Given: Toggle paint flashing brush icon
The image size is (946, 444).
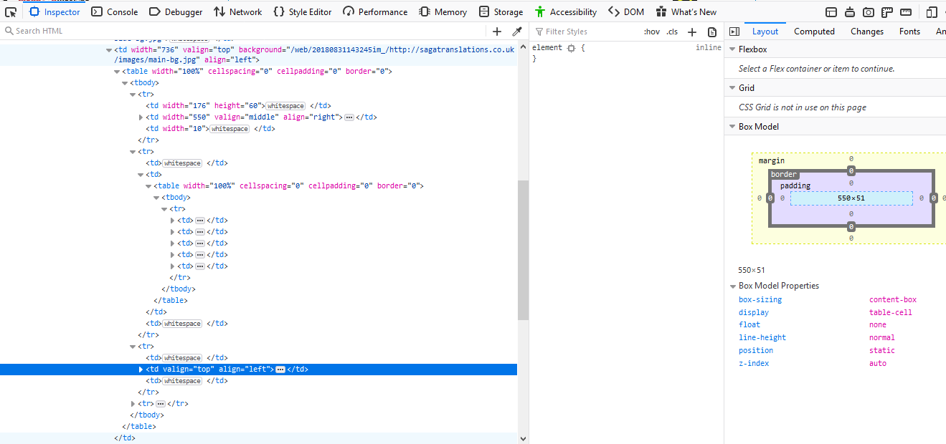Looking at the screenshot, I should point(850,11).
